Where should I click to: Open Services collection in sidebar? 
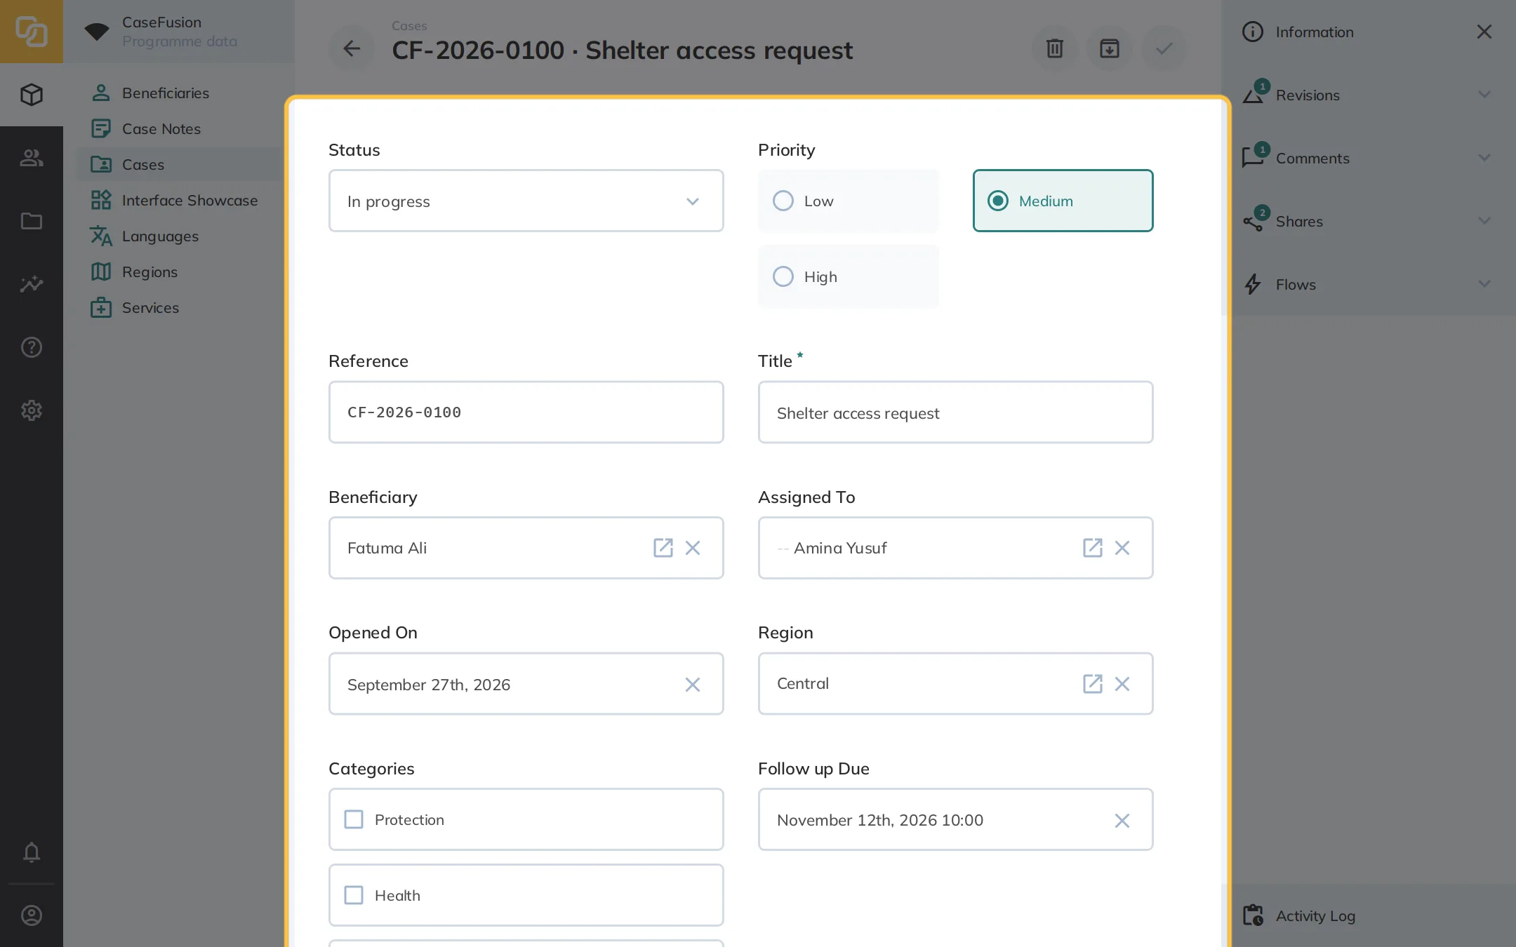179,308
